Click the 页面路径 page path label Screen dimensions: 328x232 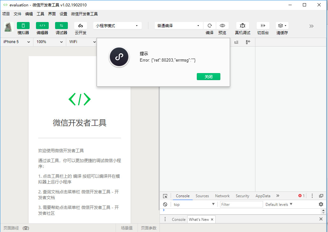click(11, 228)
